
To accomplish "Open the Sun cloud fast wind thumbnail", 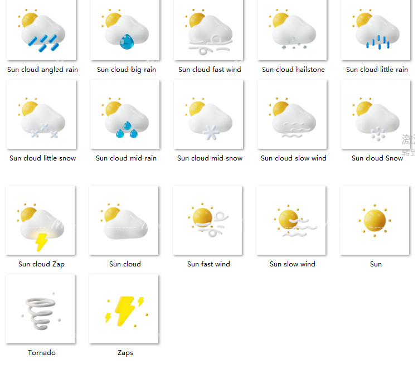I will tap(208, 30).
